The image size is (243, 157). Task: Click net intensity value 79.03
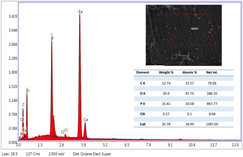pos(212,83)
